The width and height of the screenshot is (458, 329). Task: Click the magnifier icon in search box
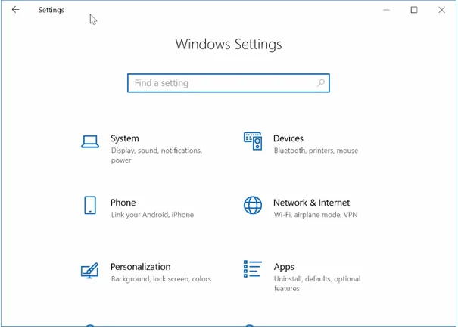coord(321,83)
